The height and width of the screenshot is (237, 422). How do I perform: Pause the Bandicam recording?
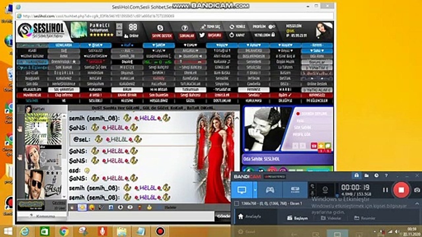click(x=385, y=190)
